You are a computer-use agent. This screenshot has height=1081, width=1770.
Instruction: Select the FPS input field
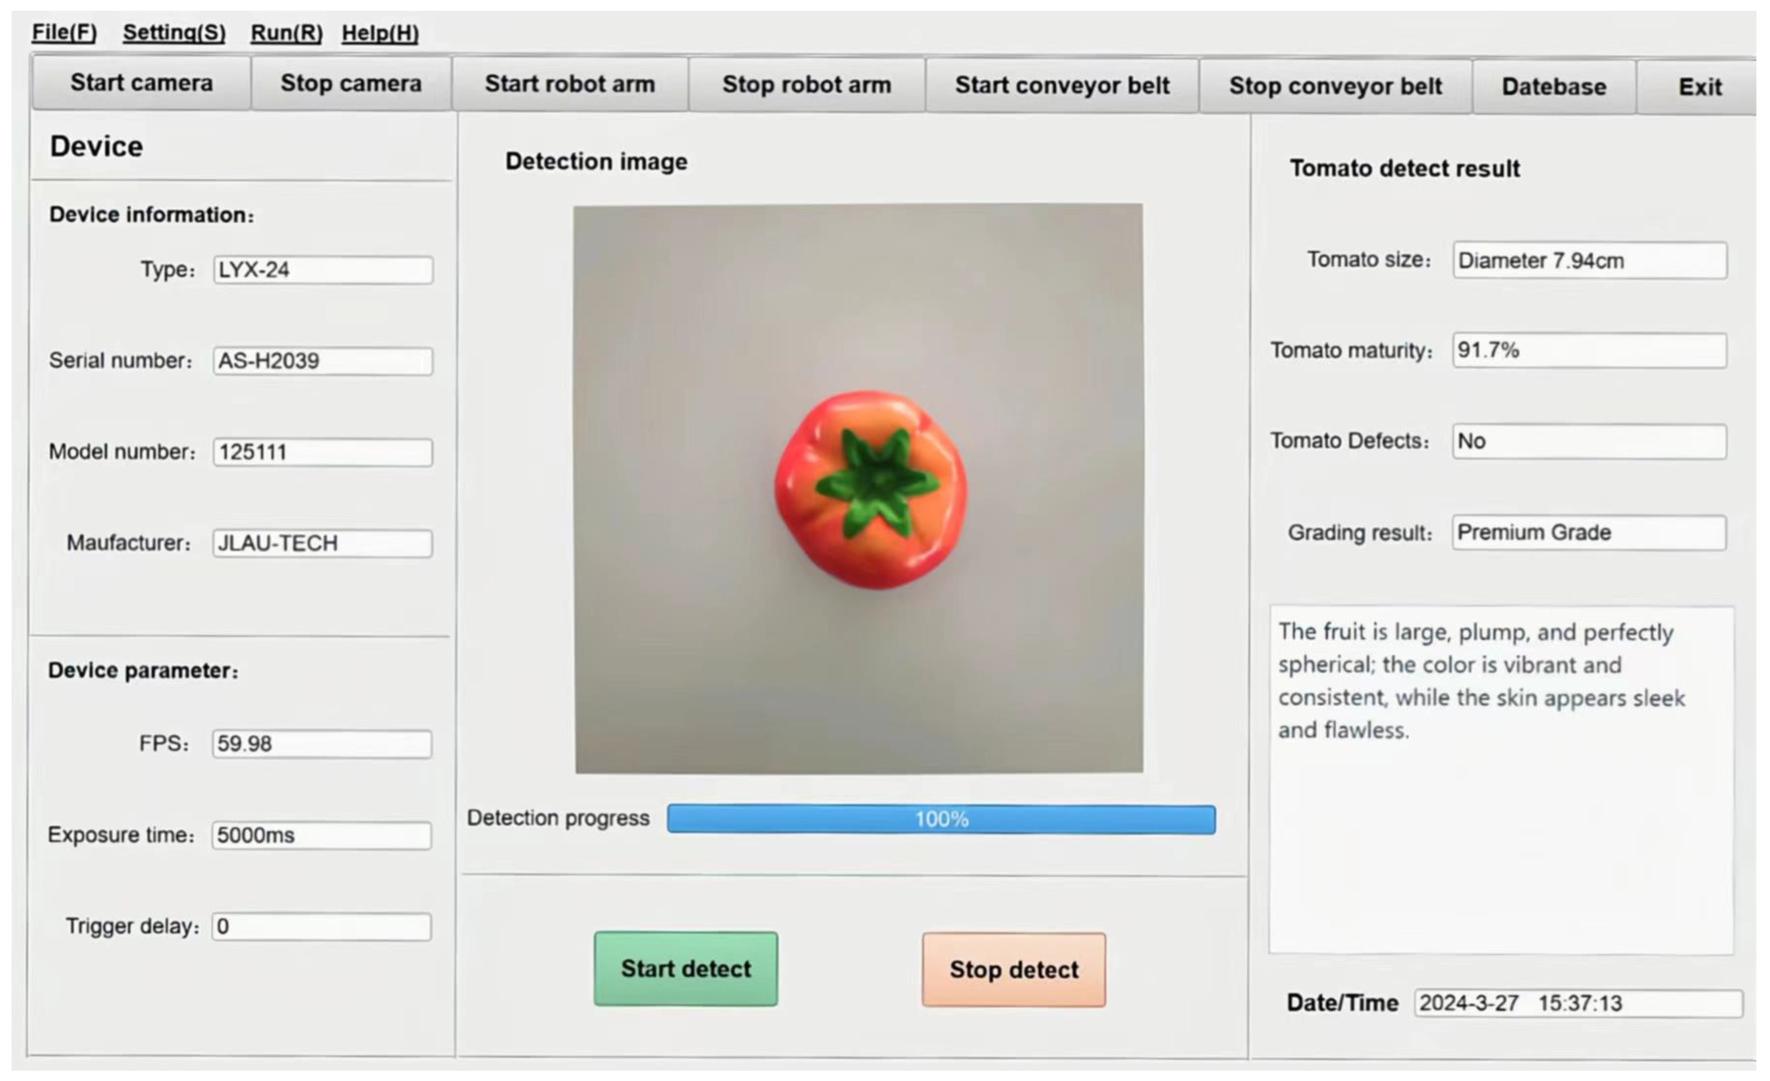(x=322, y=743)
